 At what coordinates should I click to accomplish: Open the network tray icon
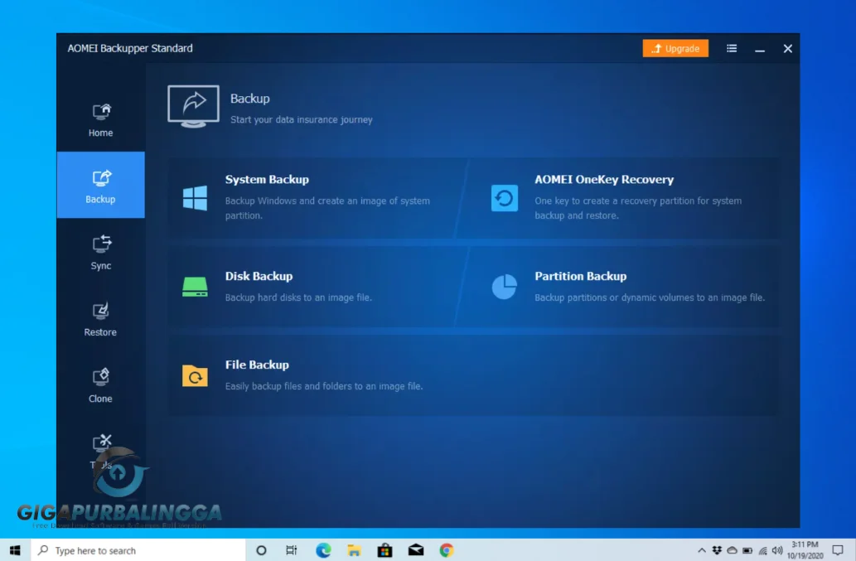click(x=762, y=550)
